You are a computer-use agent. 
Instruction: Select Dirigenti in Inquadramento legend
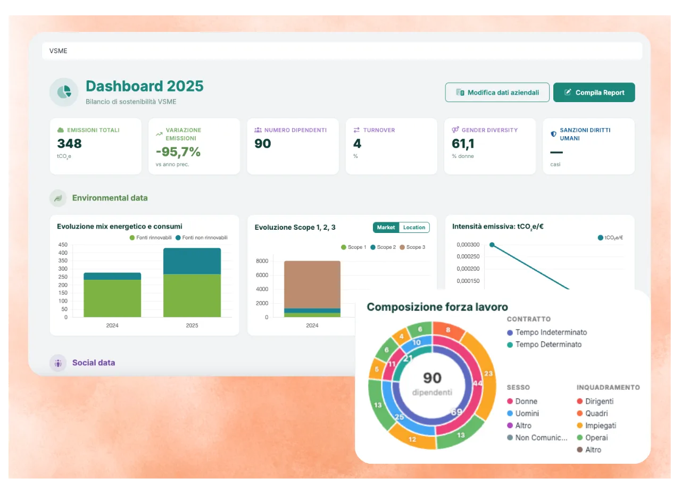595,402
